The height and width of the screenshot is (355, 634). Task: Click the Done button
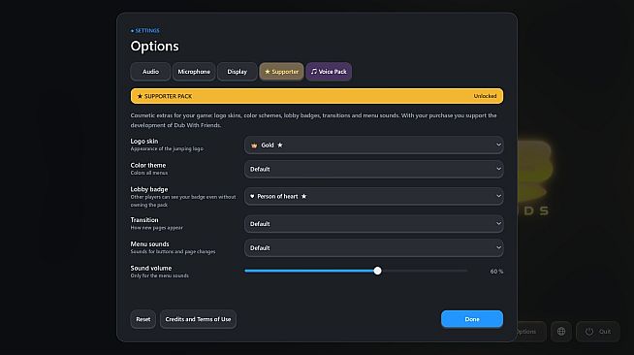pyautogui.click(x=472, y=319)
